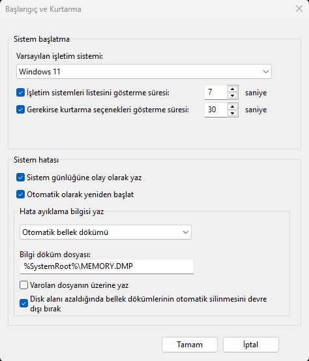The image size is (309, 361).
Task: Click the Bilgi döküm dosyası path field
Action: (107, 266)
